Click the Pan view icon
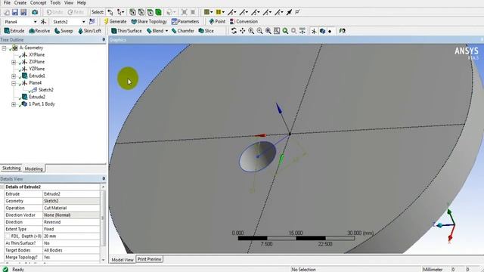Viewport: 484px width, 272px height. [242, 31]
